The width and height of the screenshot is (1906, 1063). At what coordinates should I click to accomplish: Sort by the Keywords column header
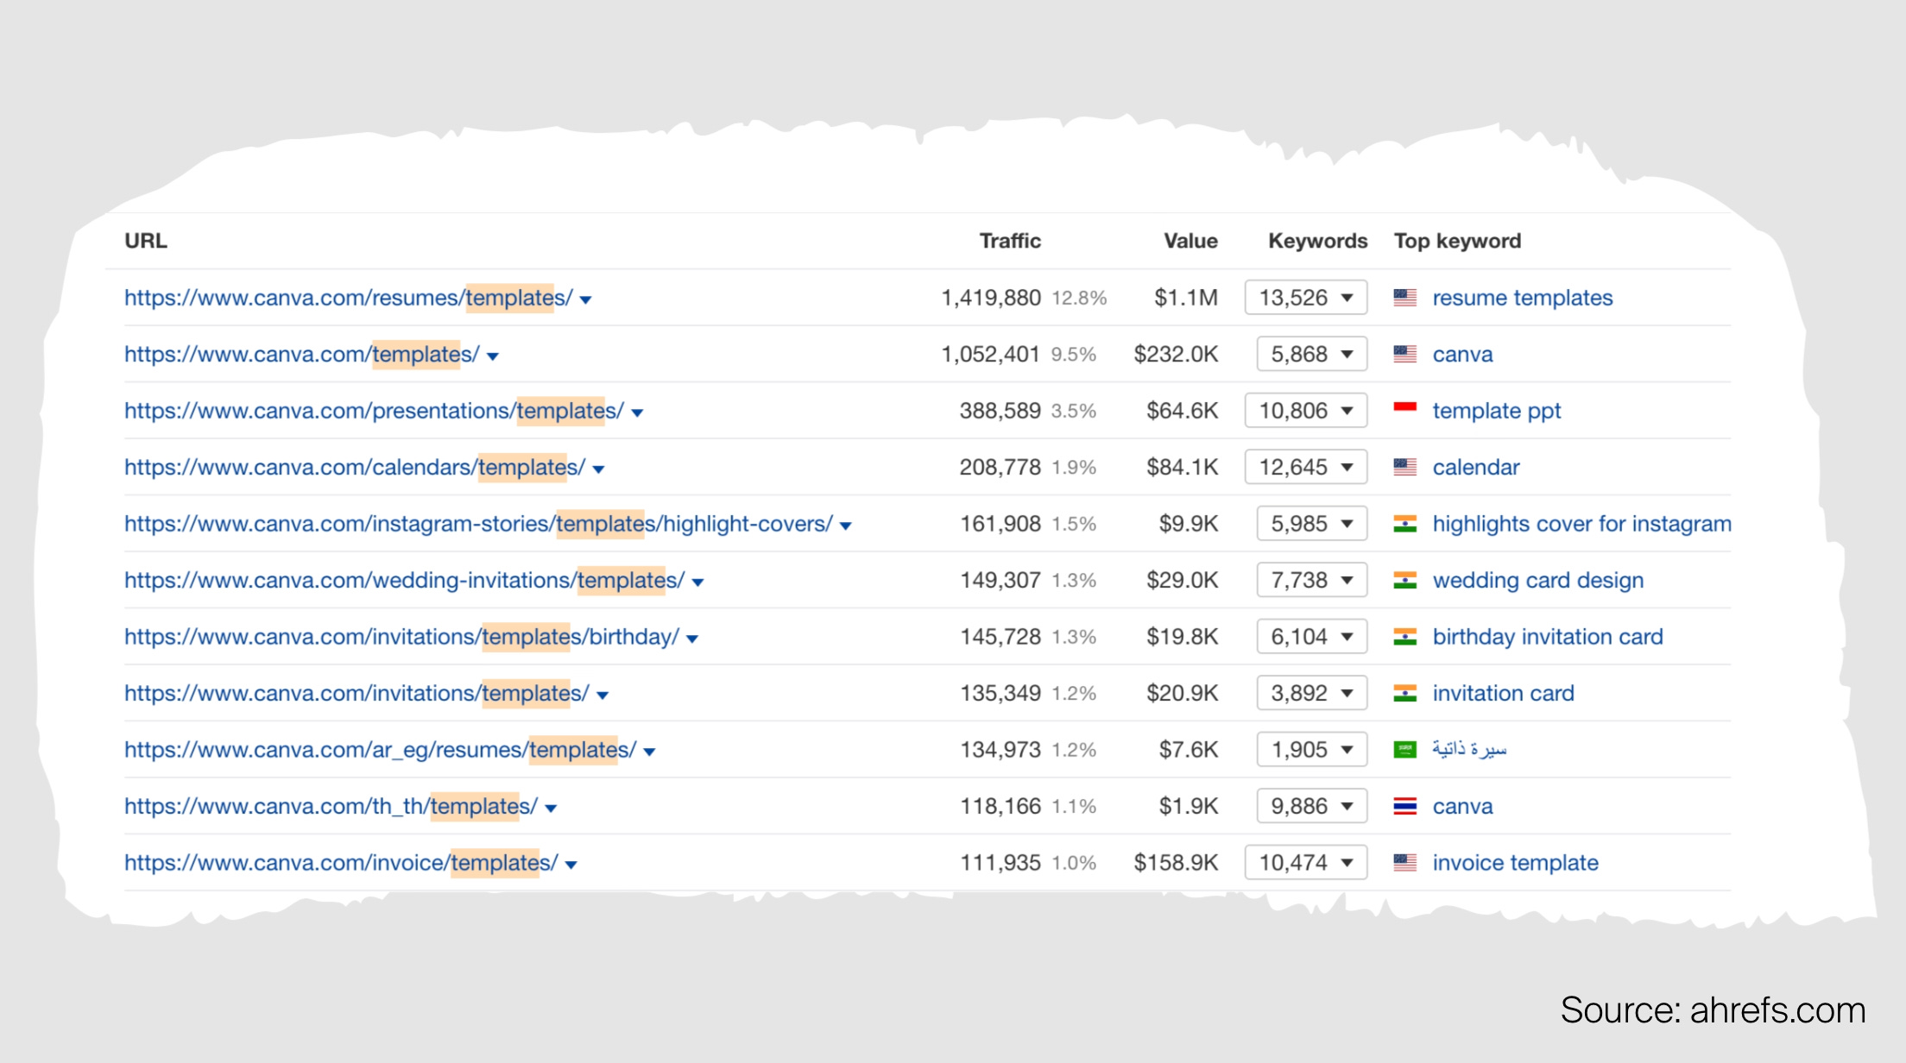1317,241
